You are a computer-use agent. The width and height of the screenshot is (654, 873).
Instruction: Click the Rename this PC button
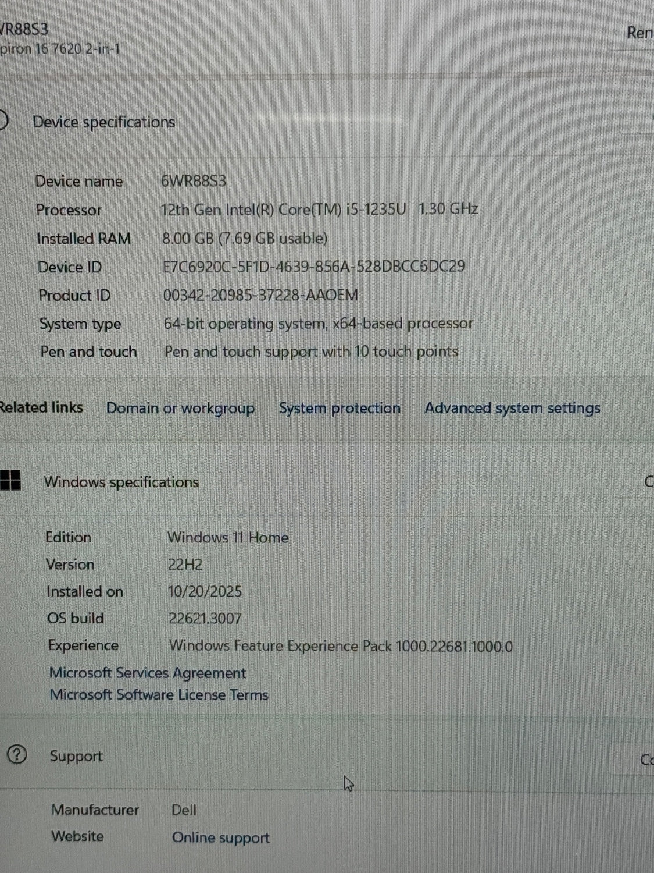coord(639,33)
